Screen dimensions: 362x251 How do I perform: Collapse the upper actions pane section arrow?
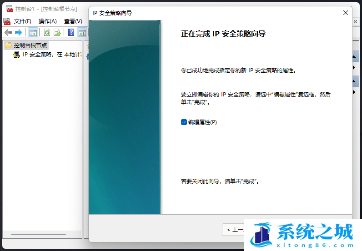pos(354,57)
